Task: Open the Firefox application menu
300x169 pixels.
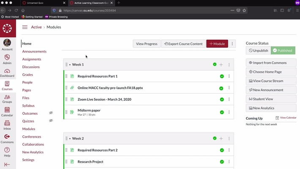Action: pyautogui.click(x=297, y=11)
